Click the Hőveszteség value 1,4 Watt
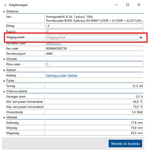Screen dimensions: 149x153 [x=137, y=112]
